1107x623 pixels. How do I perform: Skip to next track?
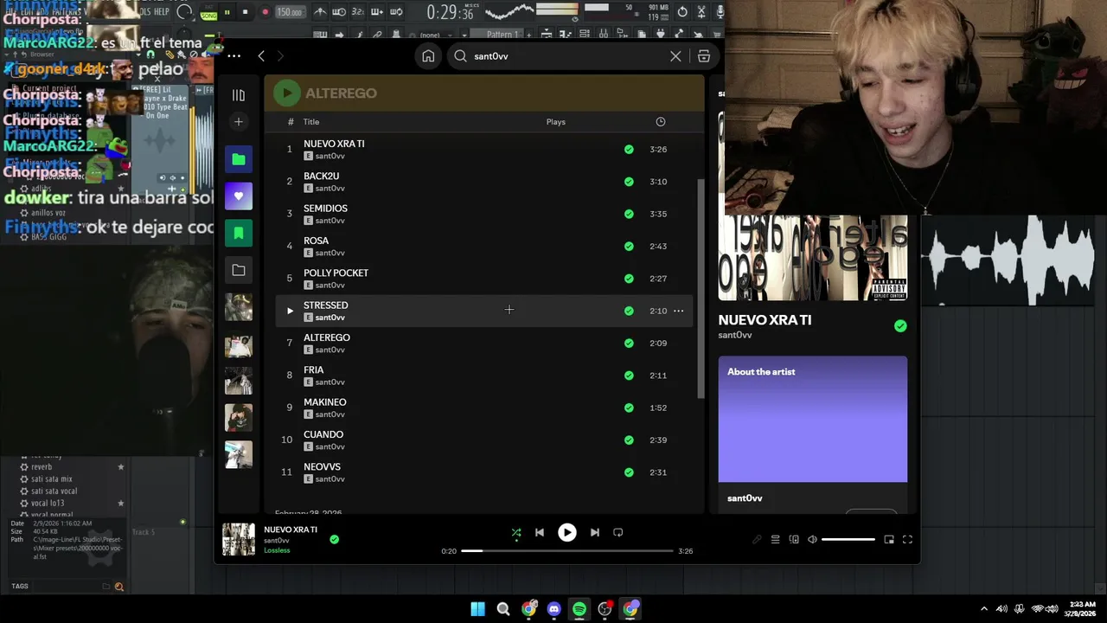tap(594, 533)
